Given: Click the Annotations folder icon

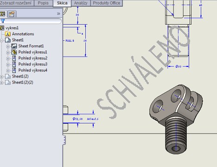Looking at the screenshot, I should [8, 34].
